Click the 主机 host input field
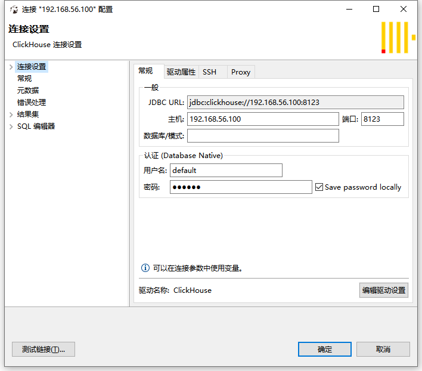The height and width of the screenshot is (371, 422). [263, 119]
